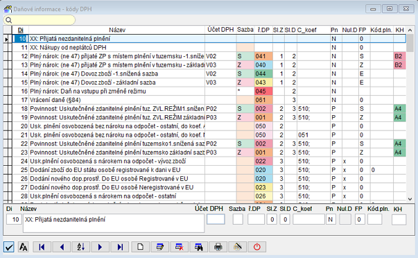
Task: Click the red 045 cell in row 16
Action: [x=263, y=92]
